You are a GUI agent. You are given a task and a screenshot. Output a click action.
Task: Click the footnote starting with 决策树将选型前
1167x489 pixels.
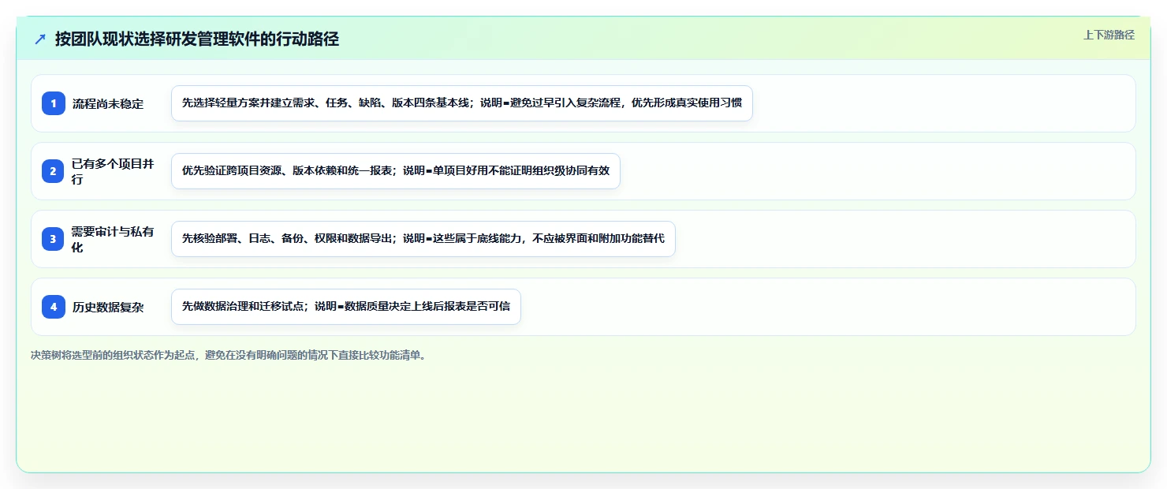pyautogui.click(x=229, y=355)
